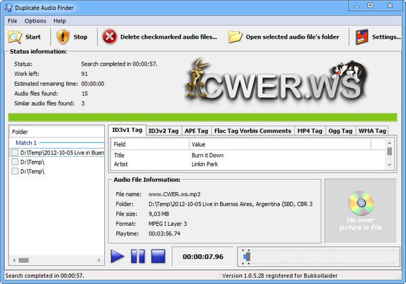Switch to the ID3v2 Tag tab

163,131
